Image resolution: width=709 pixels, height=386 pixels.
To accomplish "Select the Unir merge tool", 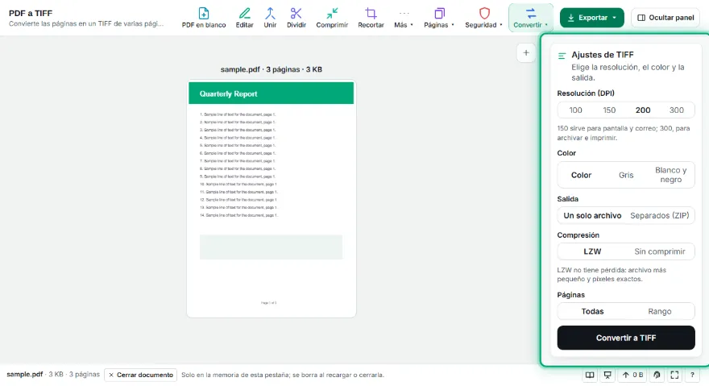I will point(270,18).
